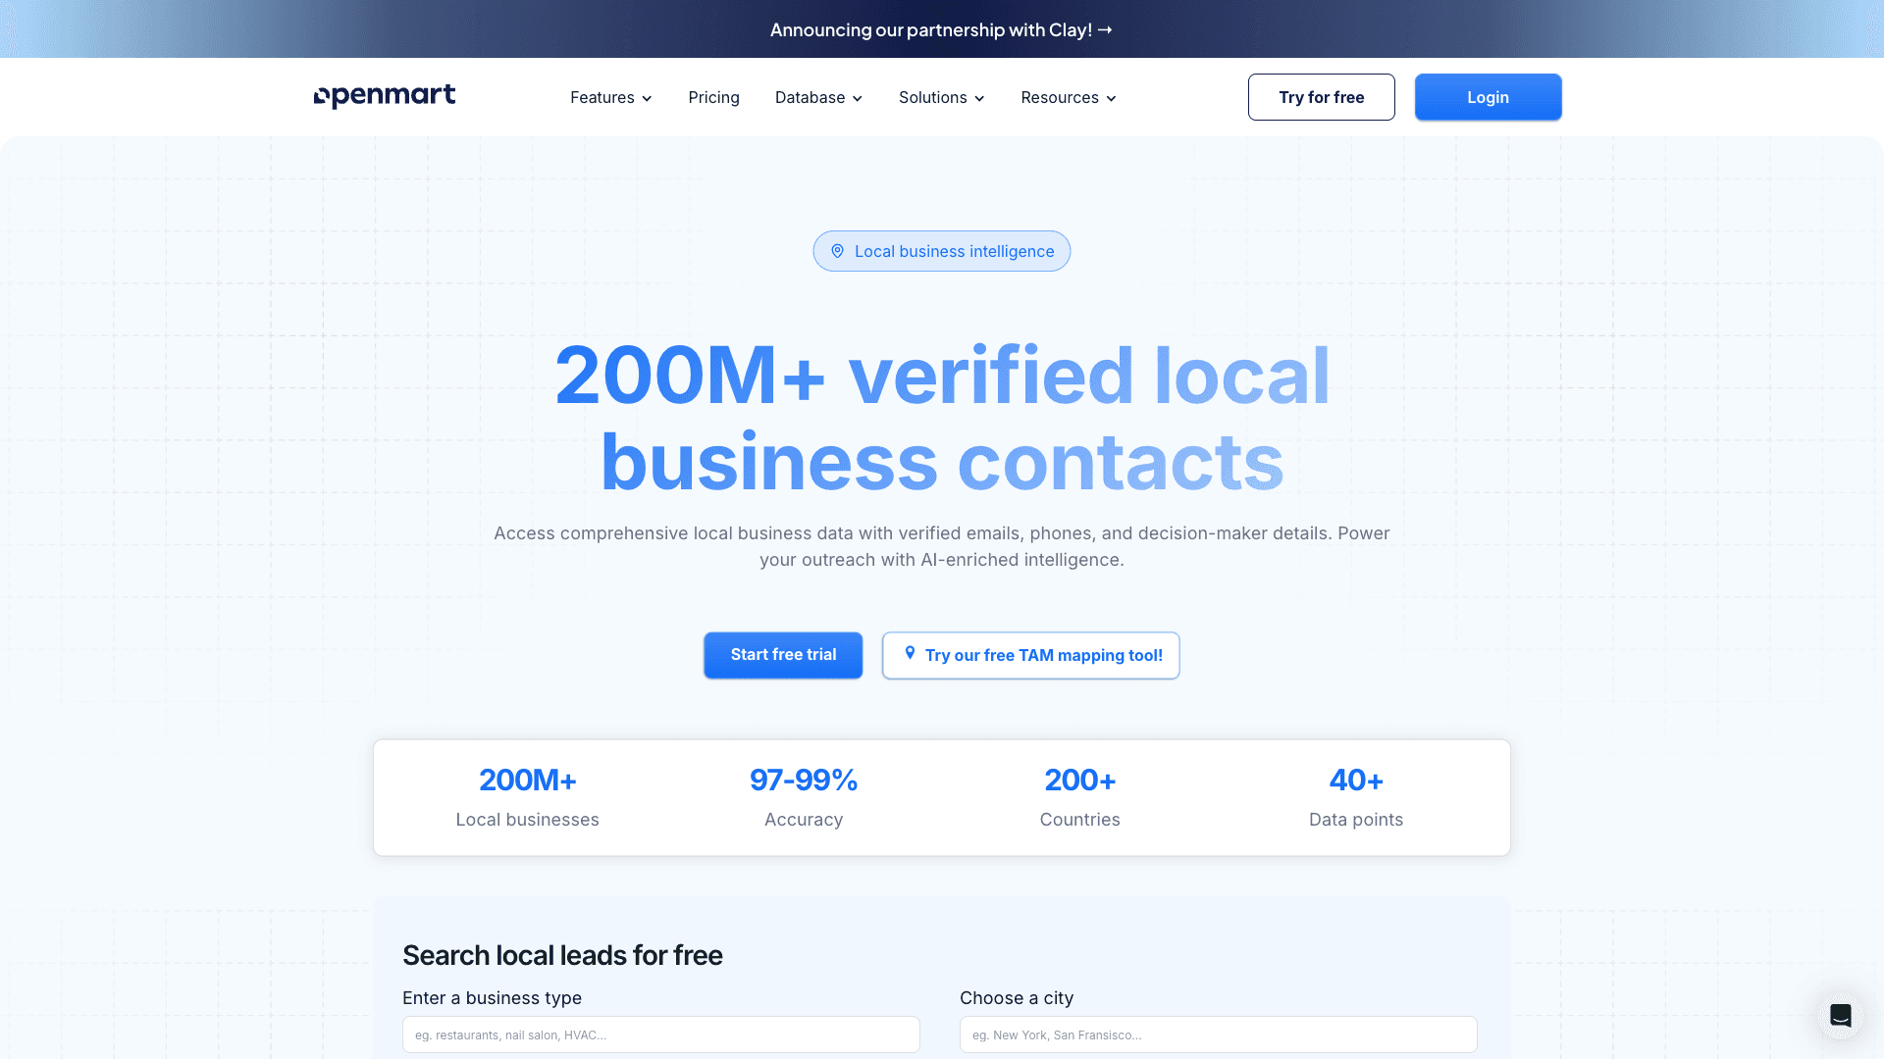Click the Openmart logo
1884x1059 pixels.
tap(384, 96)
